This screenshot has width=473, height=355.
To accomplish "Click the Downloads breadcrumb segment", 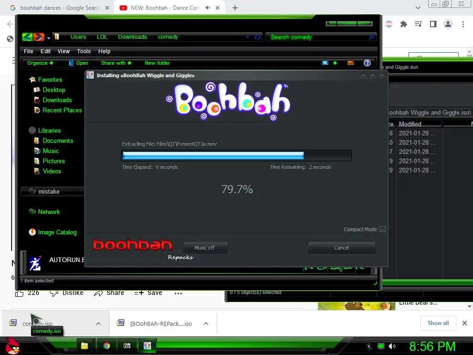I will click(133, 37).
